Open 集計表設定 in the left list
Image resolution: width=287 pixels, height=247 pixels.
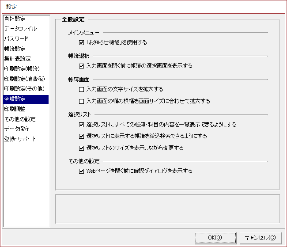[18, 59]
